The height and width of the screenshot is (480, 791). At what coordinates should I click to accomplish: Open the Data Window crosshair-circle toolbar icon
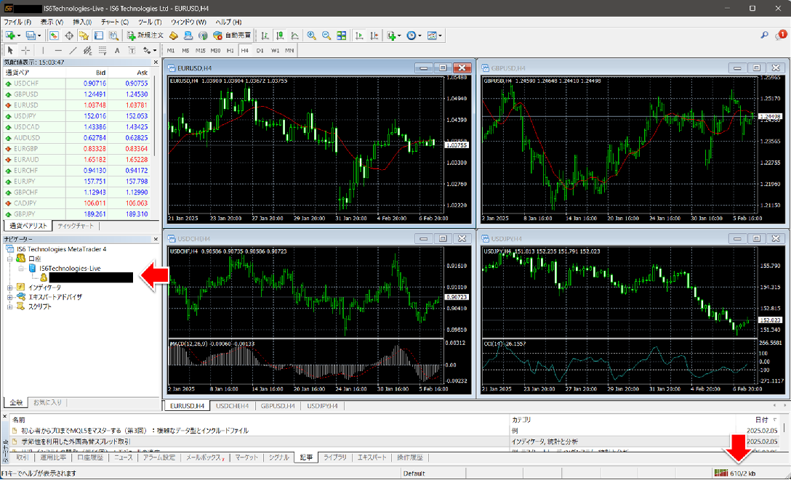point(69,36)
